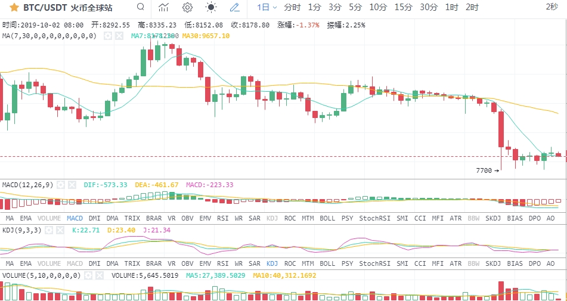Open chart settings gear in top toolbar
Screen dimensions: 567x301
187,7
